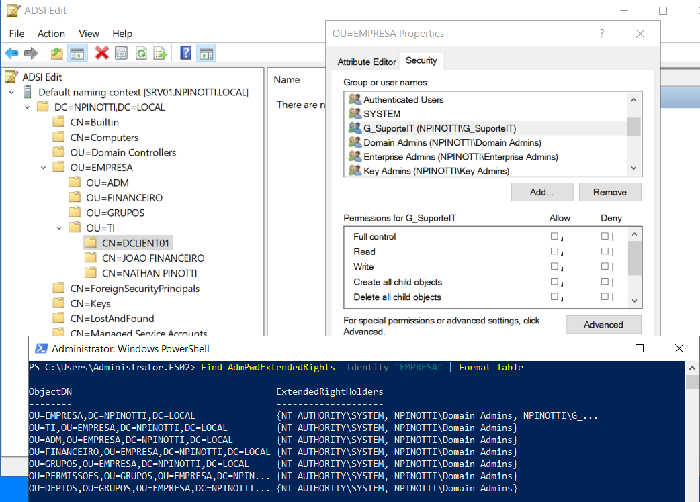Image resolution: width=700 pixels, height=502 pixels.
Task: Collapse the DC=NPINOTTI,DC=LOCAL node
Action: [x=28, y=107]
